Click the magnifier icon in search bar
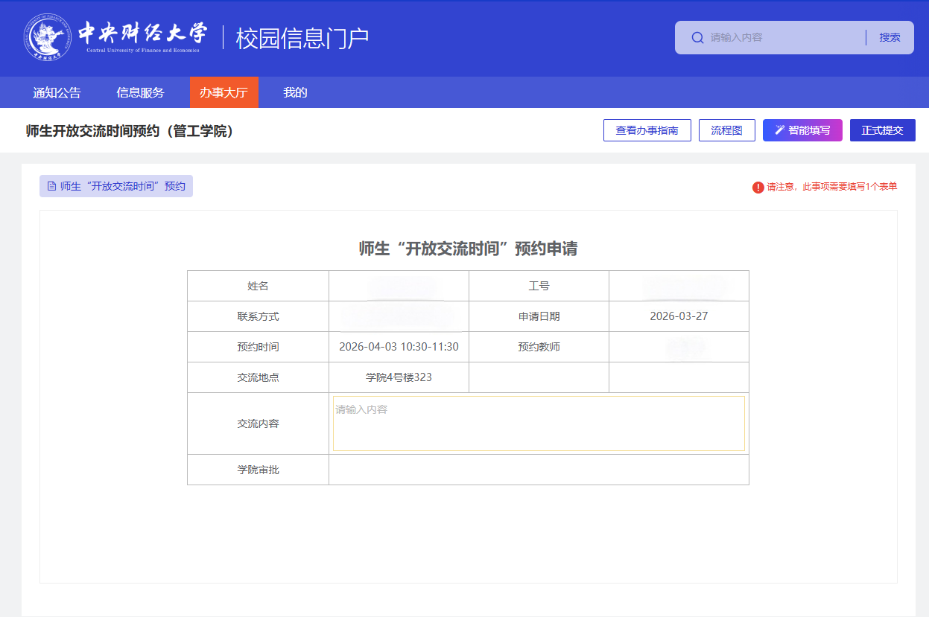Screen dimensions: 929x617 click(x=697, y=38)
